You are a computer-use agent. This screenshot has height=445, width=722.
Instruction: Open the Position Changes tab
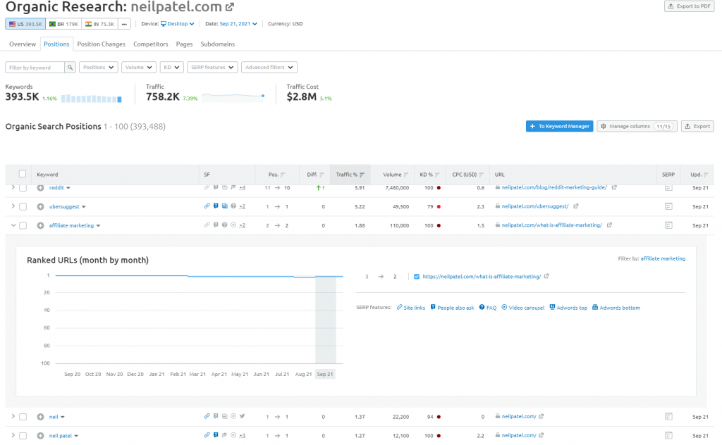coord(102,44)
